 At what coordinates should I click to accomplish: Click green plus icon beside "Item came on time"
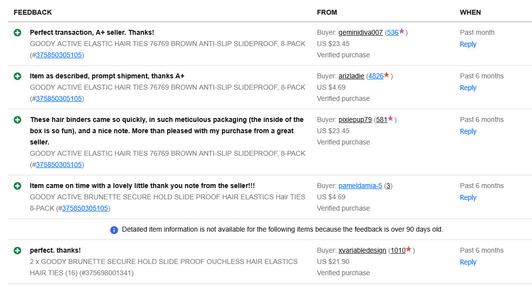tap(18, 186)
